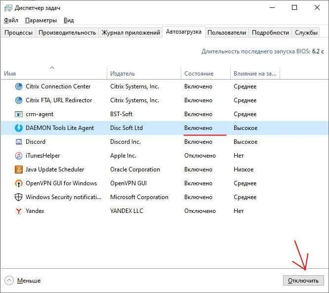
Task: Switch to the Службы tab
Action: (x=306, y=33)
